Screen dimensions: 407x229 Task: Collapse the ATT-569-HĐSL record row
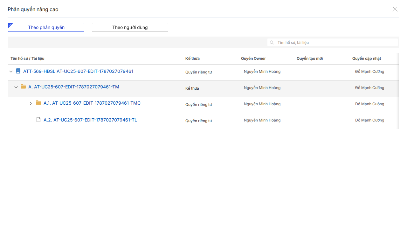(x=11, y=72)
